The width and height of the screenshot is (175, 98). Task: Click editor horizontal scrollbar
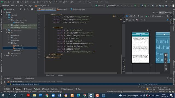[x=81, y=73]
